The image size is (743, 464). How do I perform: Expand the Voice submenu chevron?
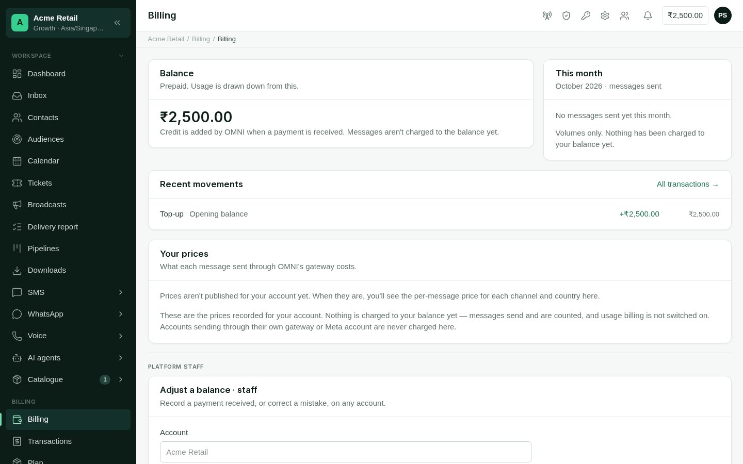pyautogui.click(x=121, y=336)
